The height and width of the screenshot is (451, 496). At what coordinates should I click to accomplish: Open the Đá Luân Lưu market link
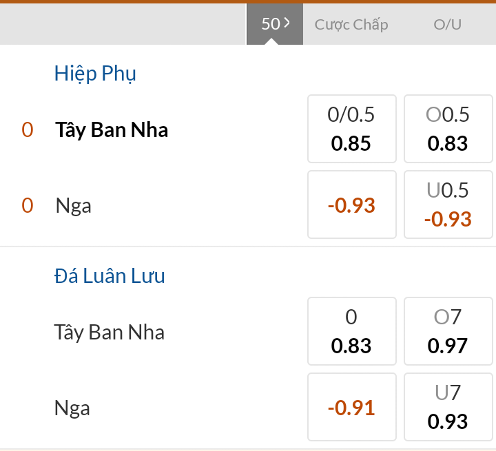[110, 276]
